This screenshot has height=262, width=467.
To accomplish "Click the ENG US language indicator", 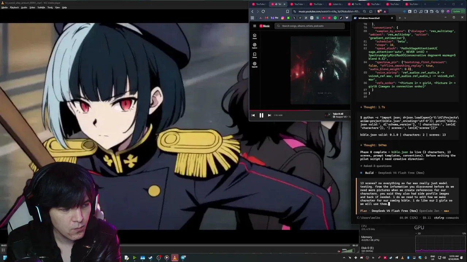I will pyautogui.click(x=433, y=258).
